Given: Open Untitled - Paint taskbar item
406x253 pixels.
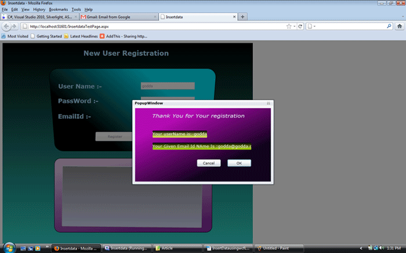Looking at the screenshot, I should 279,248.
